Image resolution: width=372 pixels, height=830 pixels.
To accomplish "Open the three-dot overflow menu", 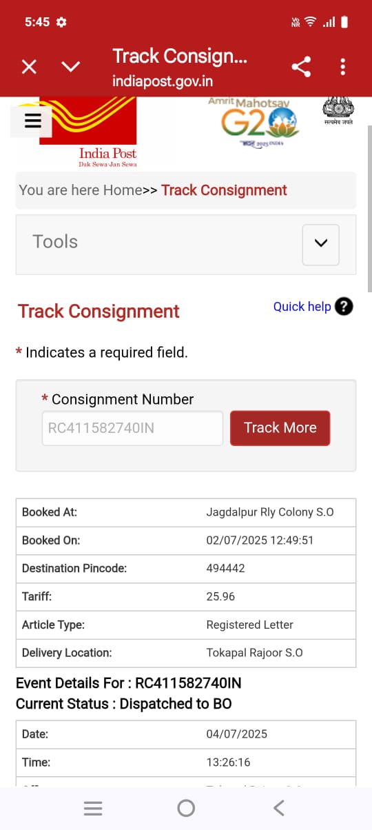I will coord(342,67).
